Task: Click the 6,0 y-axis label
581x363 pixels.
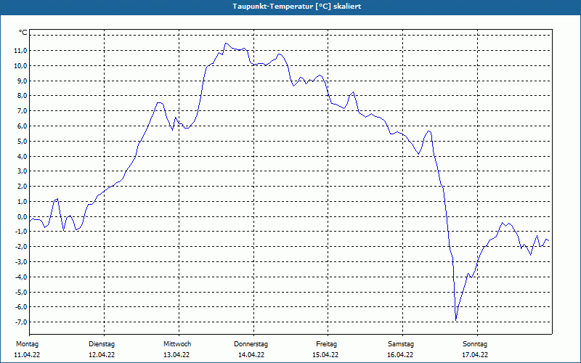Action: [x=22, y=126]
